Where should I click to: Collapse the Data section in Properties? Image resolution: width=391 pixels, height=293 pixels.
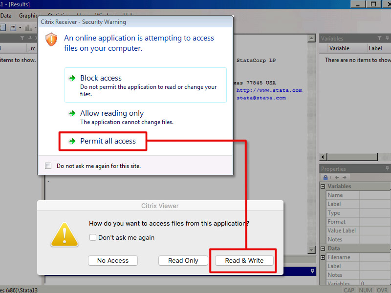pyautogui.click(x=323, y=249)
